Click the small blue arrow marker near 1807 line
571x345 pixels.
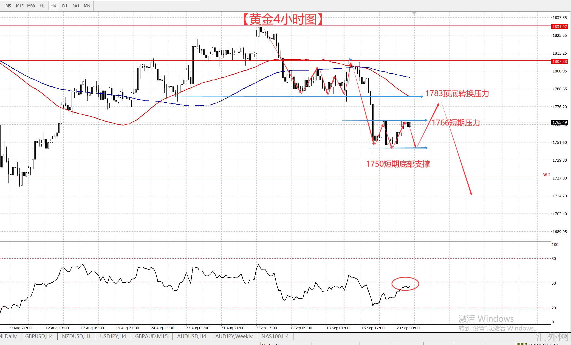pyautogui.click(x=350, y=60)
